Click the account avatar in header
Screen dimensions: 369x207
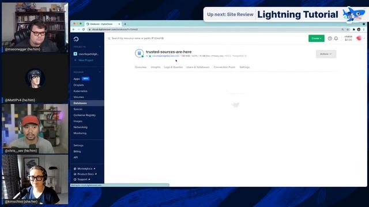(x=359, y=38)
